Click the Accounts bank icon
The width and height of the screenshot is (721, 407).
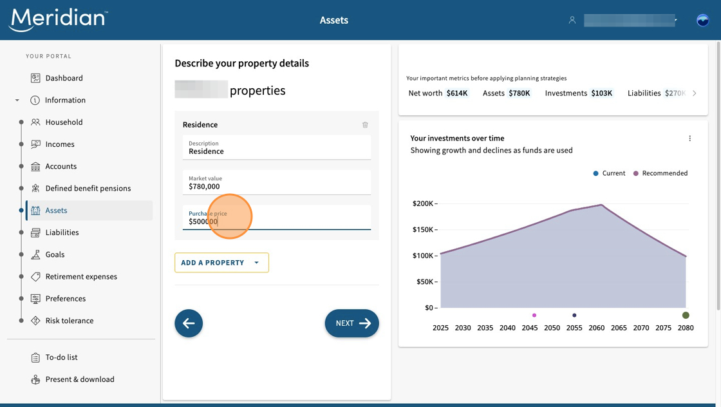click(x=35, y=167)
